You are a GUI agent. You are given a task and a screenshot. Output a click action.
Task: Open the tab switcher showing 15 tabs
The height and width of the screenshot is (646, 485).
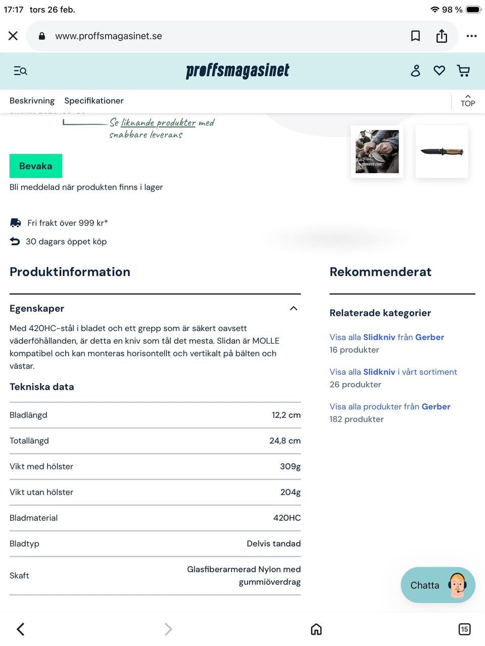464,629
